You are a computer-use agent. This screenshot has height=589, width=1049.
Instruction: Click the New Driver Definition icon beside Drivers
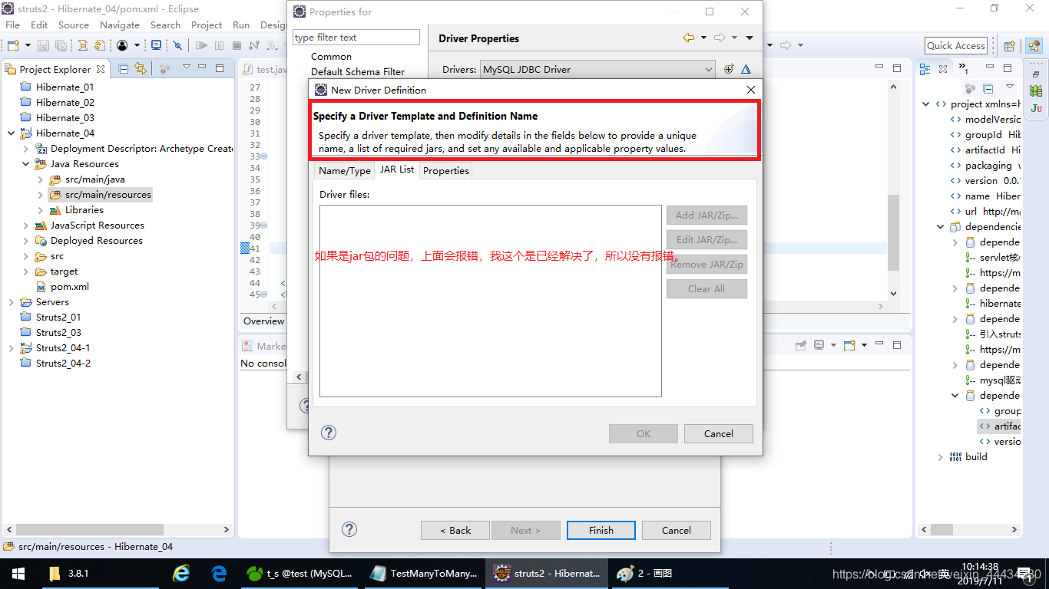click(730, 69)
